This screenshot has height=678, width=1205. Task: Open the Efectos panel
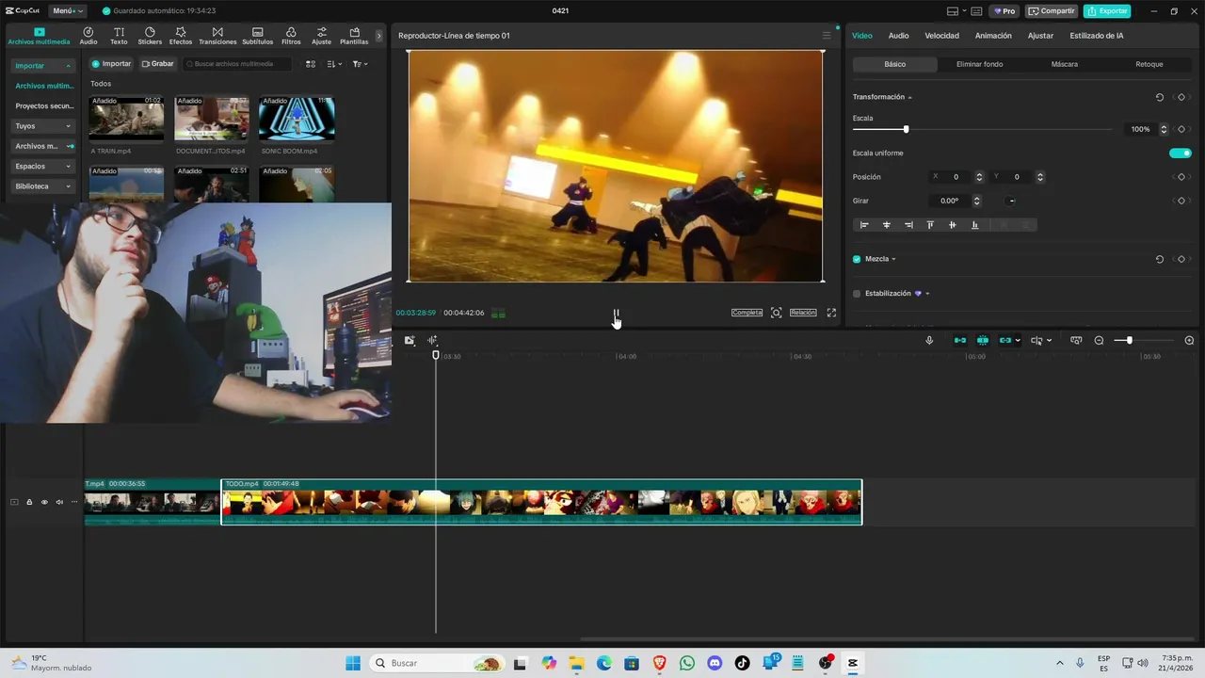[x=181, y=36]
